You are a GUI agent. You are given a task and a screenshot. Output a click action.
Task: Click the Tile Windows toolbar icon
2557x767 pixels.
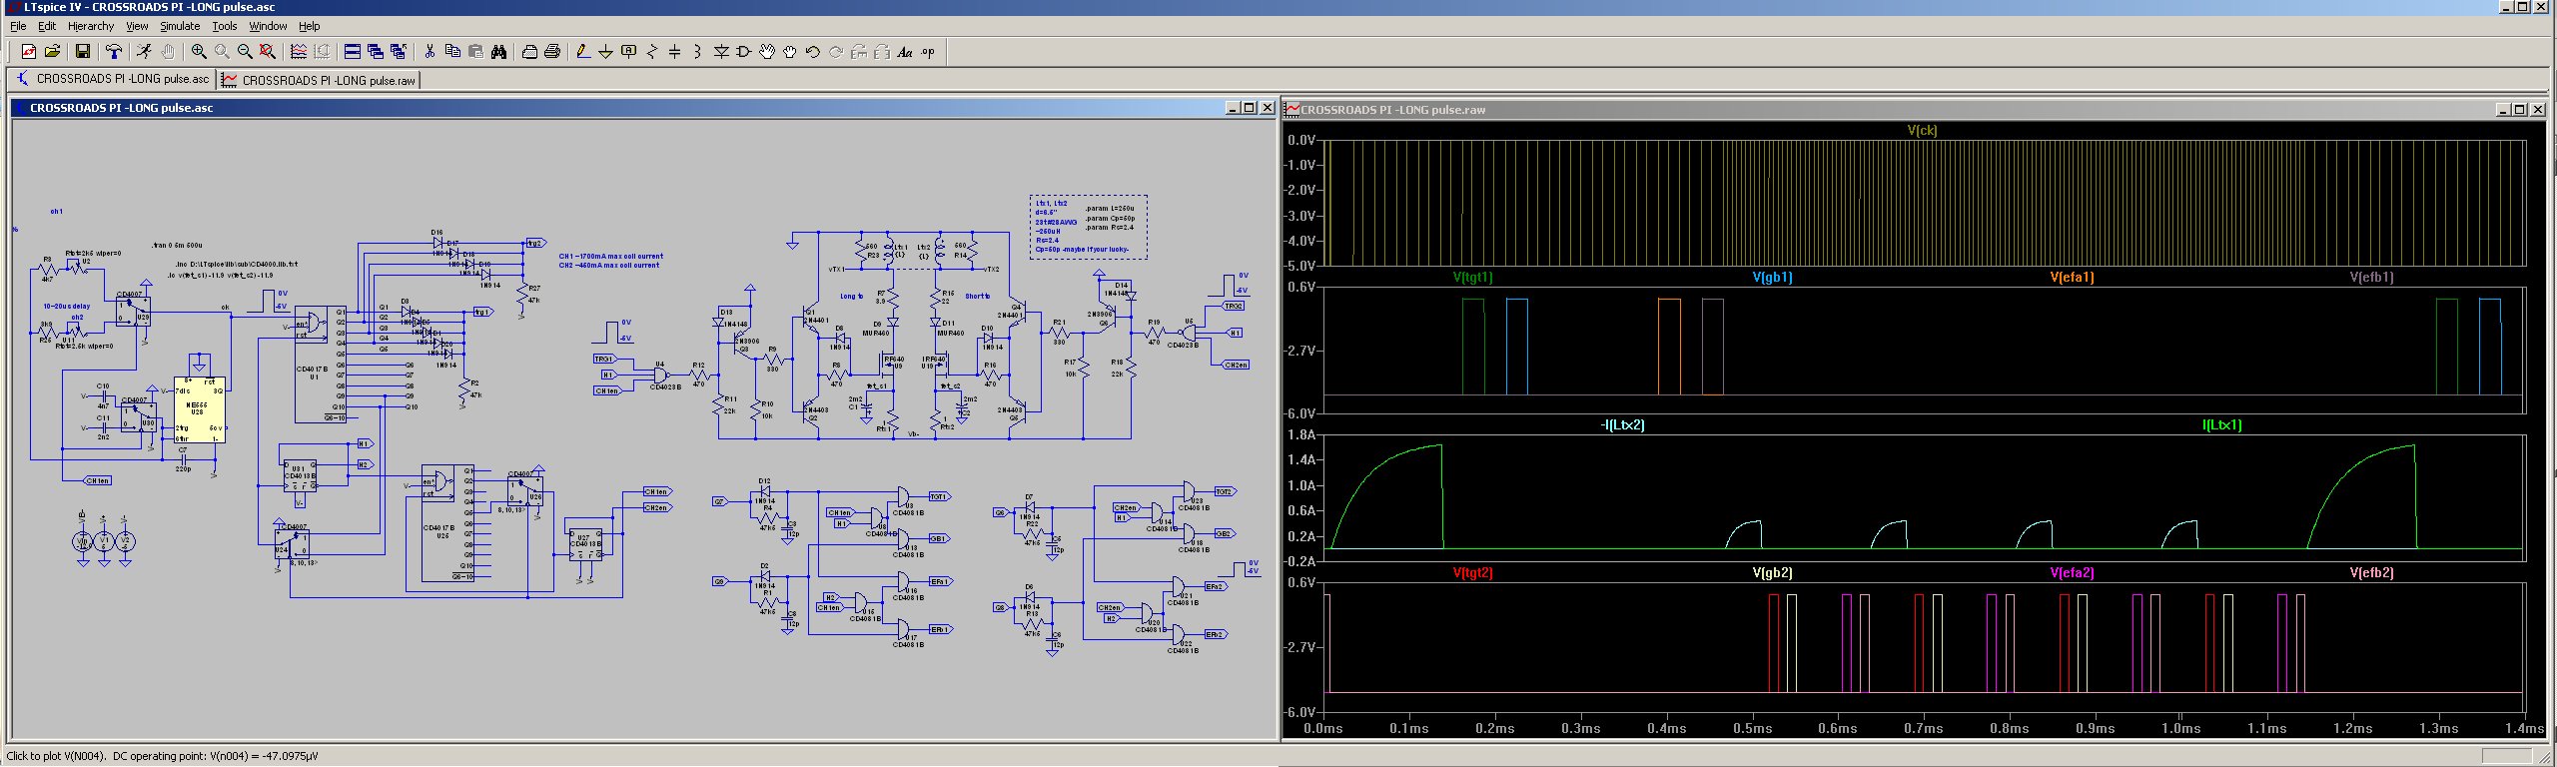tap(352, 52)
